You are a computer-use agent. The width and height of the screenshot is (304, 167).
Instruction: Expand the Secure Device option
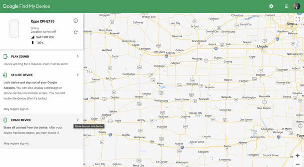coord(78,75)
